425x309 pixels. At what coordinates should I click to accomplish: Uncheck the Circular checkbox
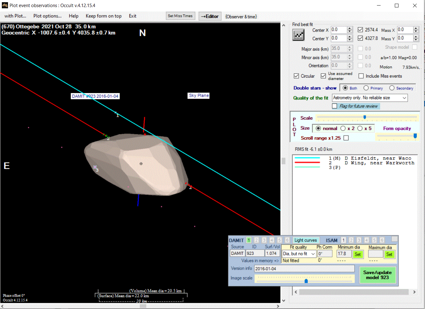coord(296,76)
